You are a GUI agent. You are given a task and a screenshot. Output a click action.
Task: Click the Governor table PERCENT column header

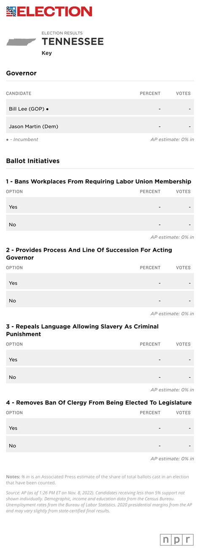pyautogui.click(x=150, y=93)
